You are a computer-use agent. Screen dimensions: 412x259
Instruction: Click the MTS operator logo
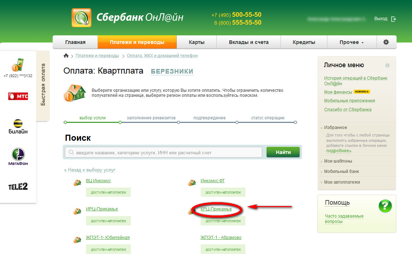tap(18, 96)
